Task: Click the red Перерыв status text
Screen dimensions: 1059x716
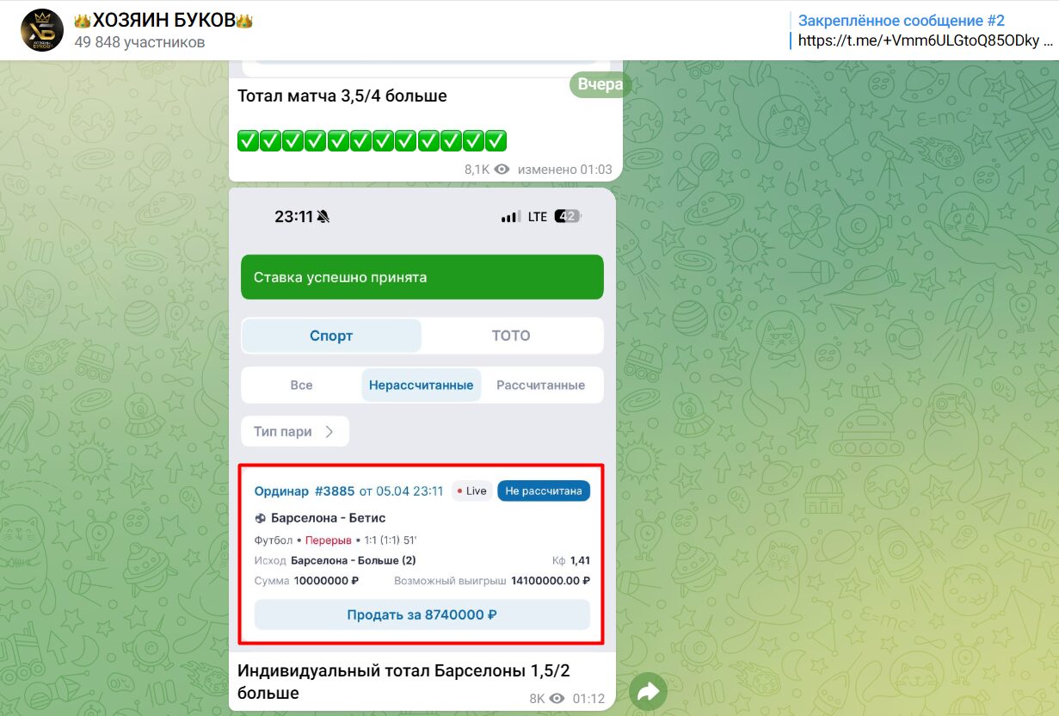Action: 329,540
